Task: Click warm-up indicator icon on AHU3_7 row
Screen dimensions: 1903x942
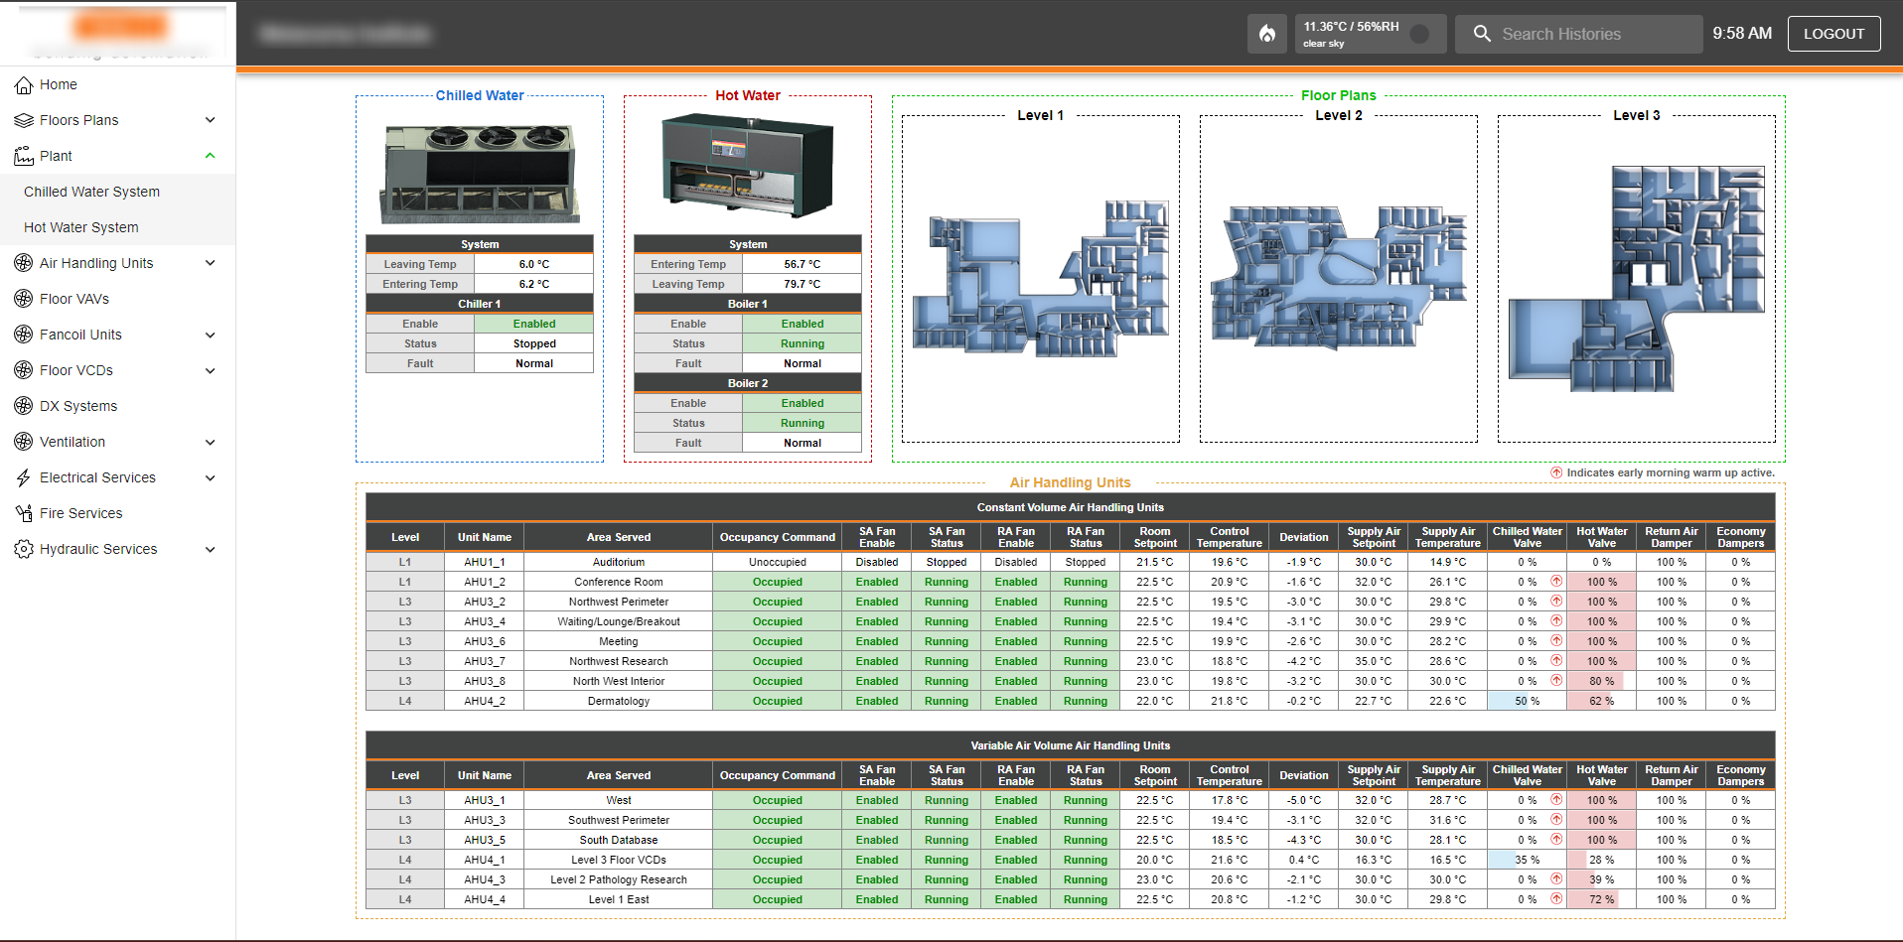Action: (x=1556, y=661)
